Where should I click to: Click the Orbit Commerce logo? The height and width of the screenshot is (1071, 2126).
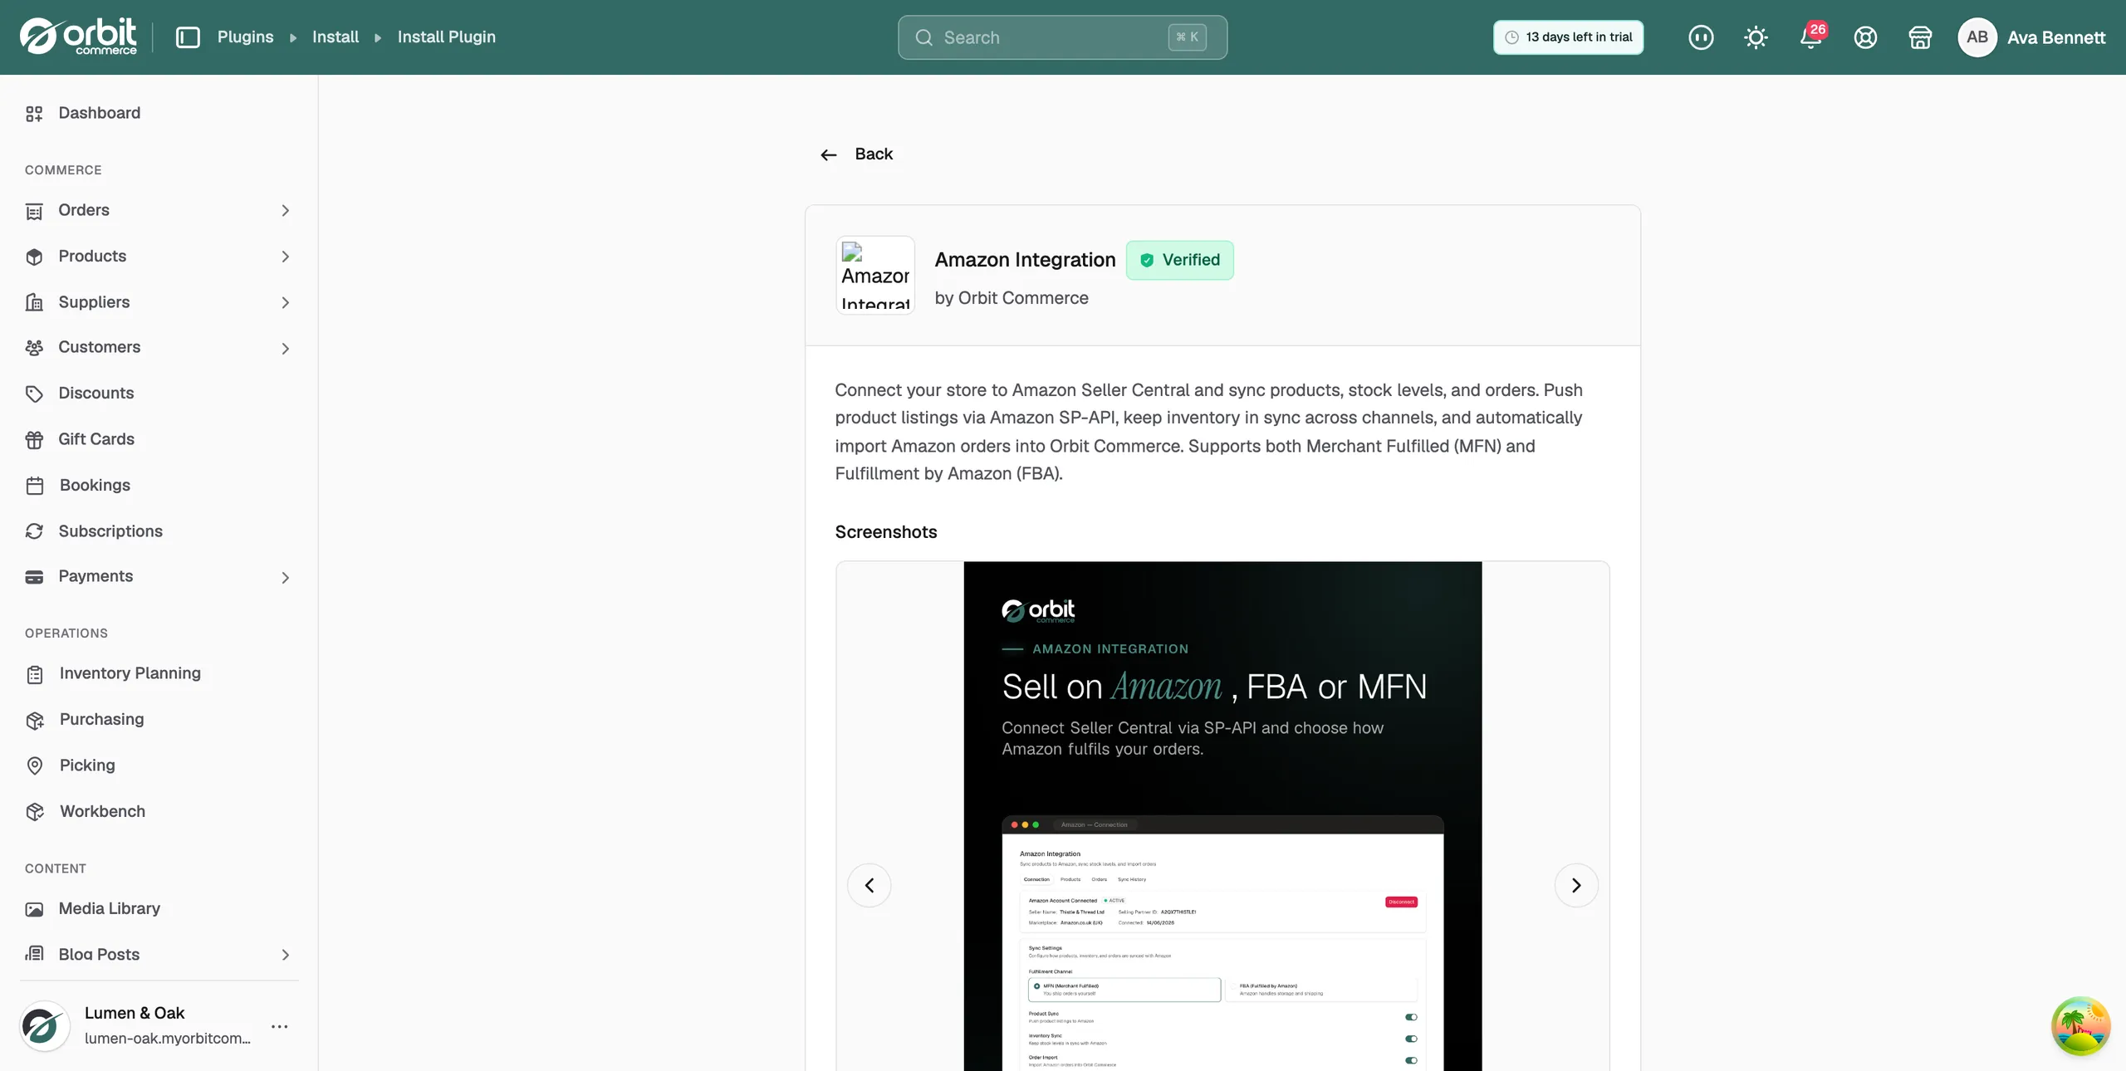(78, 37)
